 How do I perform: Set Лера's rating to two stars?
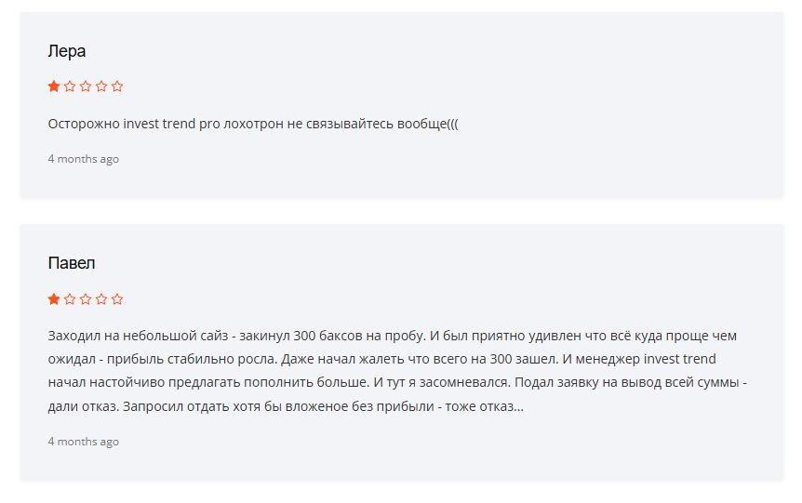pyautogui.click(x=70, y=86)
